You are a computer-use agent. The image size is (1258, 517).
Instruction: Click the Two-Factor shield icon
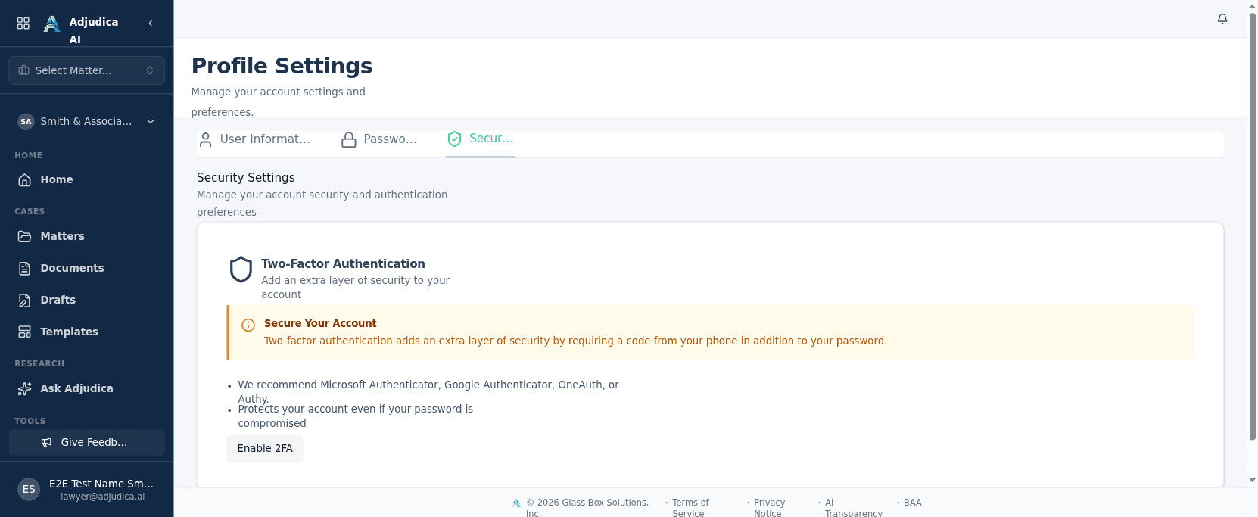pyautogui.click(x=241, y=269)
